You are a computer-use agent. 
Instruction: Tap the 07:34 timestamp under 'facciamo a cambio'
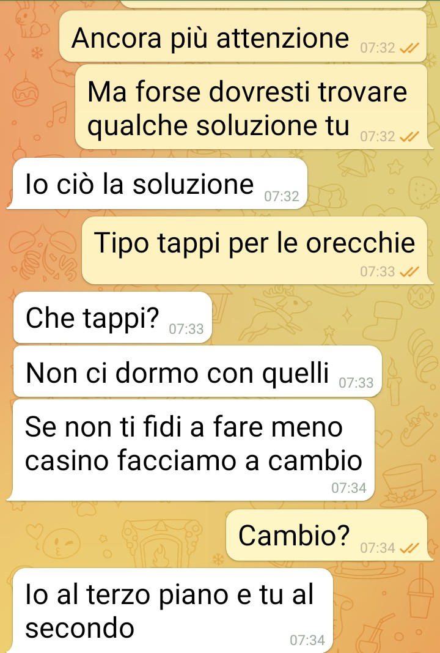pyautogui.click(x=349, y=488)
